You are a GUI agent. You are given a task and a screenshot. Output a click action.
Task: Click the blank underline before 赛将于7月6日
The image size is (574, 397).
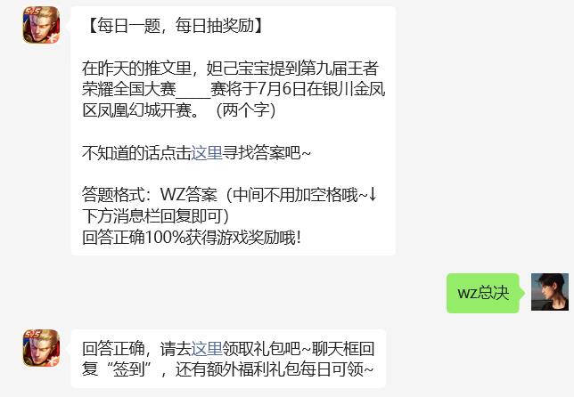click(193, 90)
